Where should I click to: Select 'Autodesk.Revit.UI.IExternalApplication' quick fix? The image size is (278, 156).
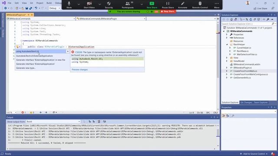coord(34,56)
